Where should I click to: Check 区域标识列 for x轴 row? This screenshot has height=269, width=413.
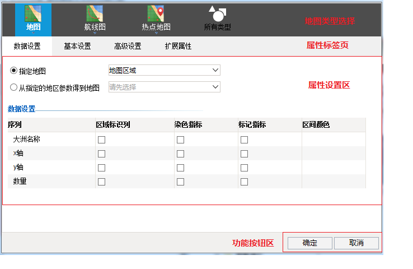(x=101, y=154)
